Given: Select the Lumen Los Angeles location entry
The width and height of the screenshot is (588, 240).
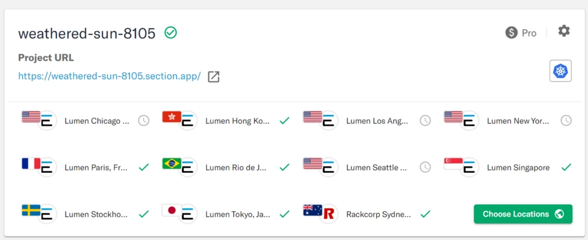Looking at the screenshot, I should click(x=367, y=121).
